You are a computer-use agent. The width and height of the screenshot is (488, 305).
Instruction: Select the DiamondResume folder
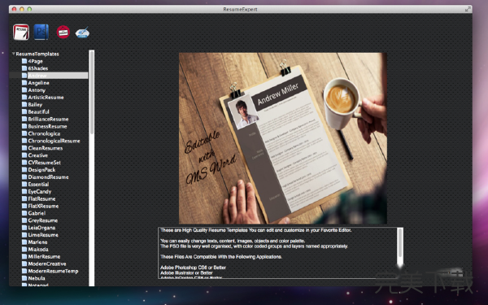click(48, 176)
